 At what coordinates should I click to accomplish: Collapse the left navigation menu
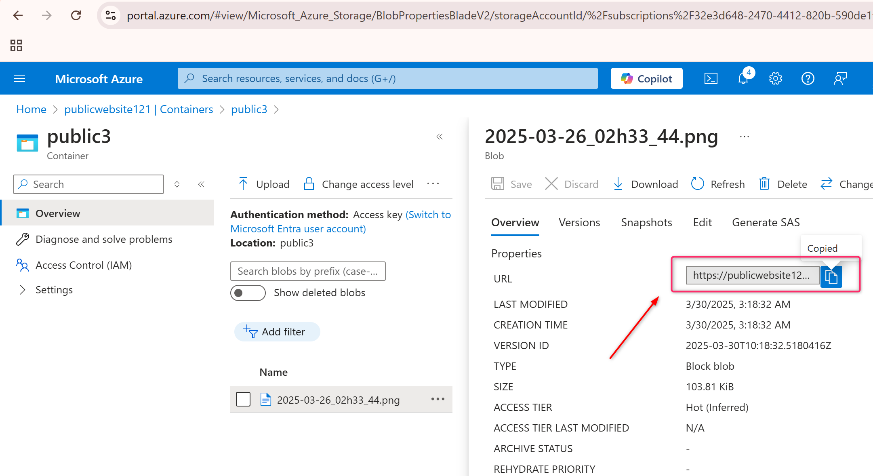point(201,184)
